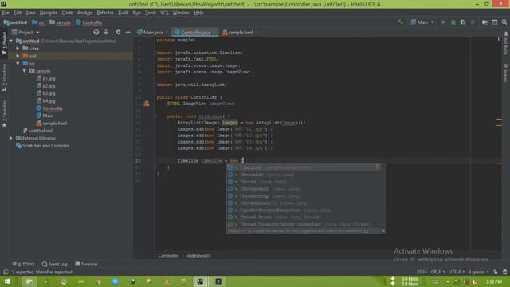Image resolution: width=510 pixels, height=287 pixels.
Task: Collapse the untitled project root node
Action: (11, 41)
